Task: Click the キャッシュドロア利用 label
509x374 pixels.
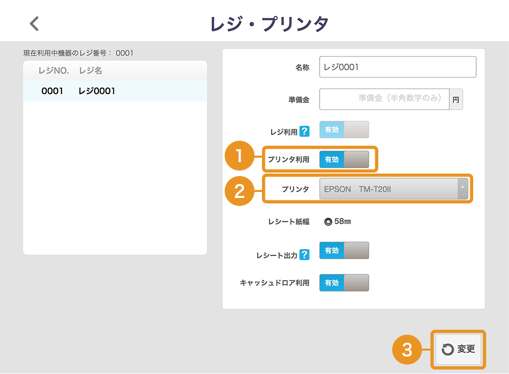Action: (274, 283)
